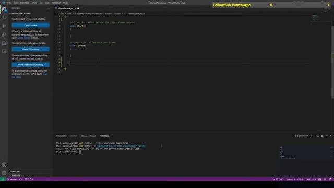Image resolution: width=334 pixels, height=188 pixels.
Task: Click the VS Code logo in the title bar
Action: point(3,3)
